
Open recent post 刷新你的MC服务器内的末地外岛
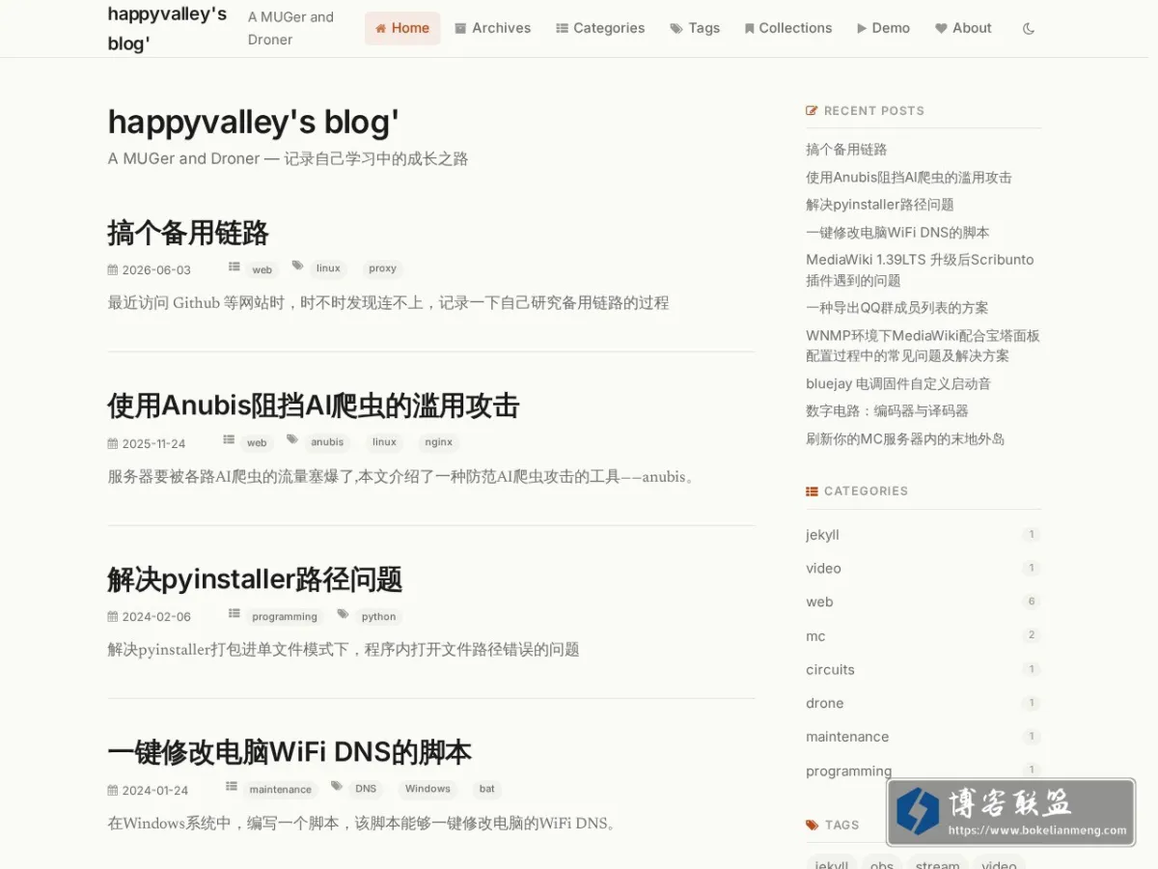click(x=905, y=439)
